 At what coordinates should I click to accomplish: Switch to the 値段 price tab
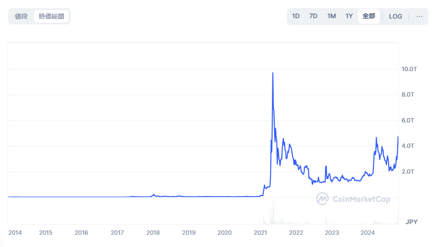coord(21,17)
